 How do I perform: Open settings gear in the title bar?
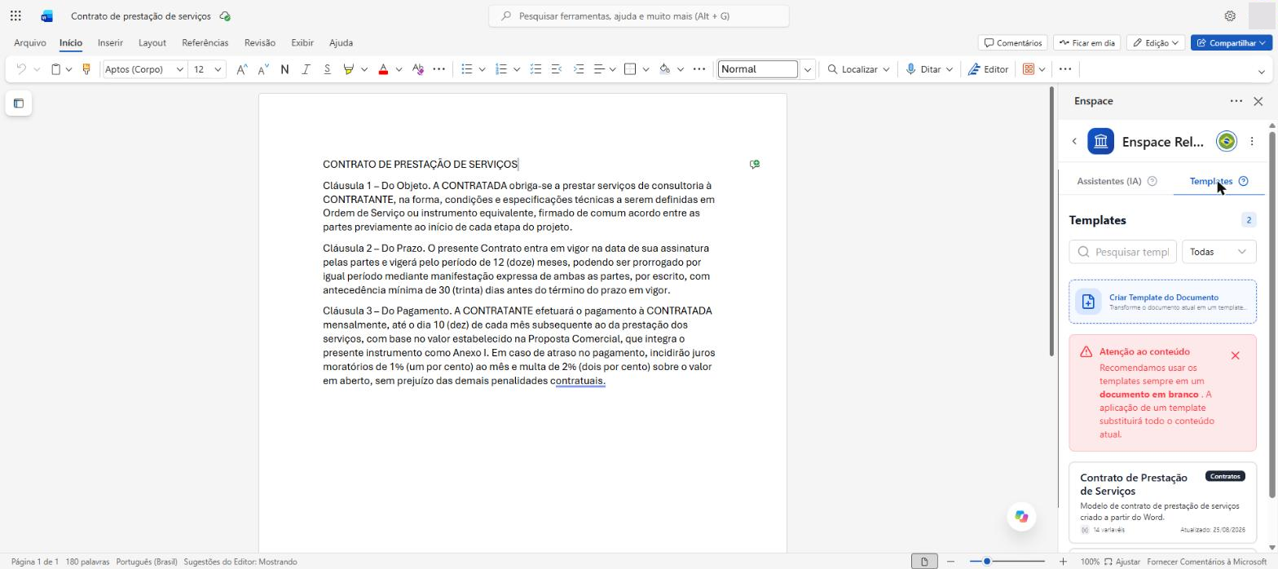[1230, 15]
